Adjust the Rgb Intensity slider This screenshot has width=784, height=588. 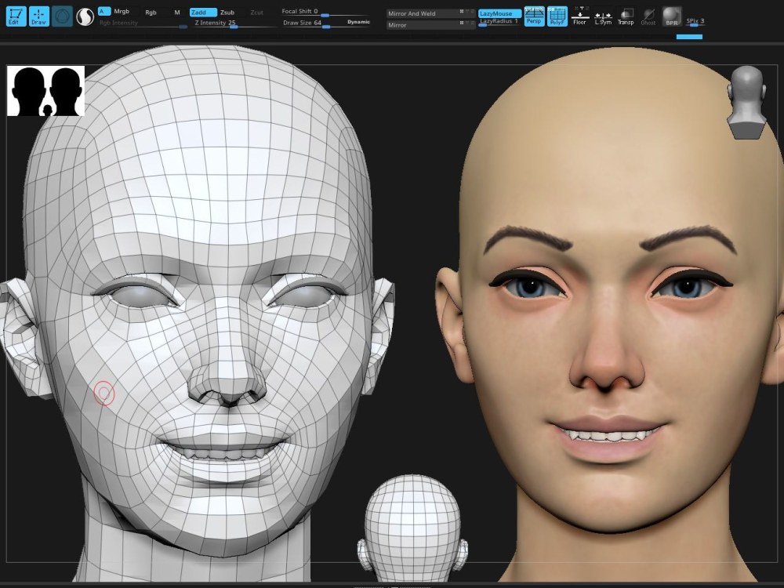[x=143, y=23]
